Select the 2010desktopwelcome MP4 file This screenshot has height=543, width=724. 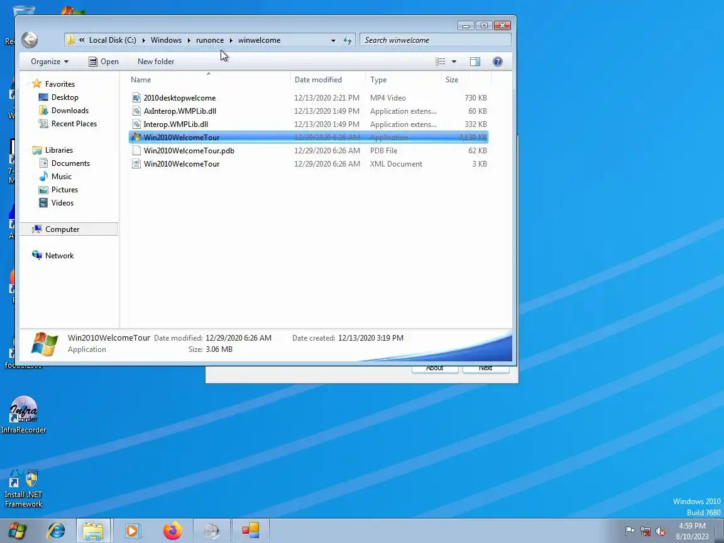tap(309, 98)
